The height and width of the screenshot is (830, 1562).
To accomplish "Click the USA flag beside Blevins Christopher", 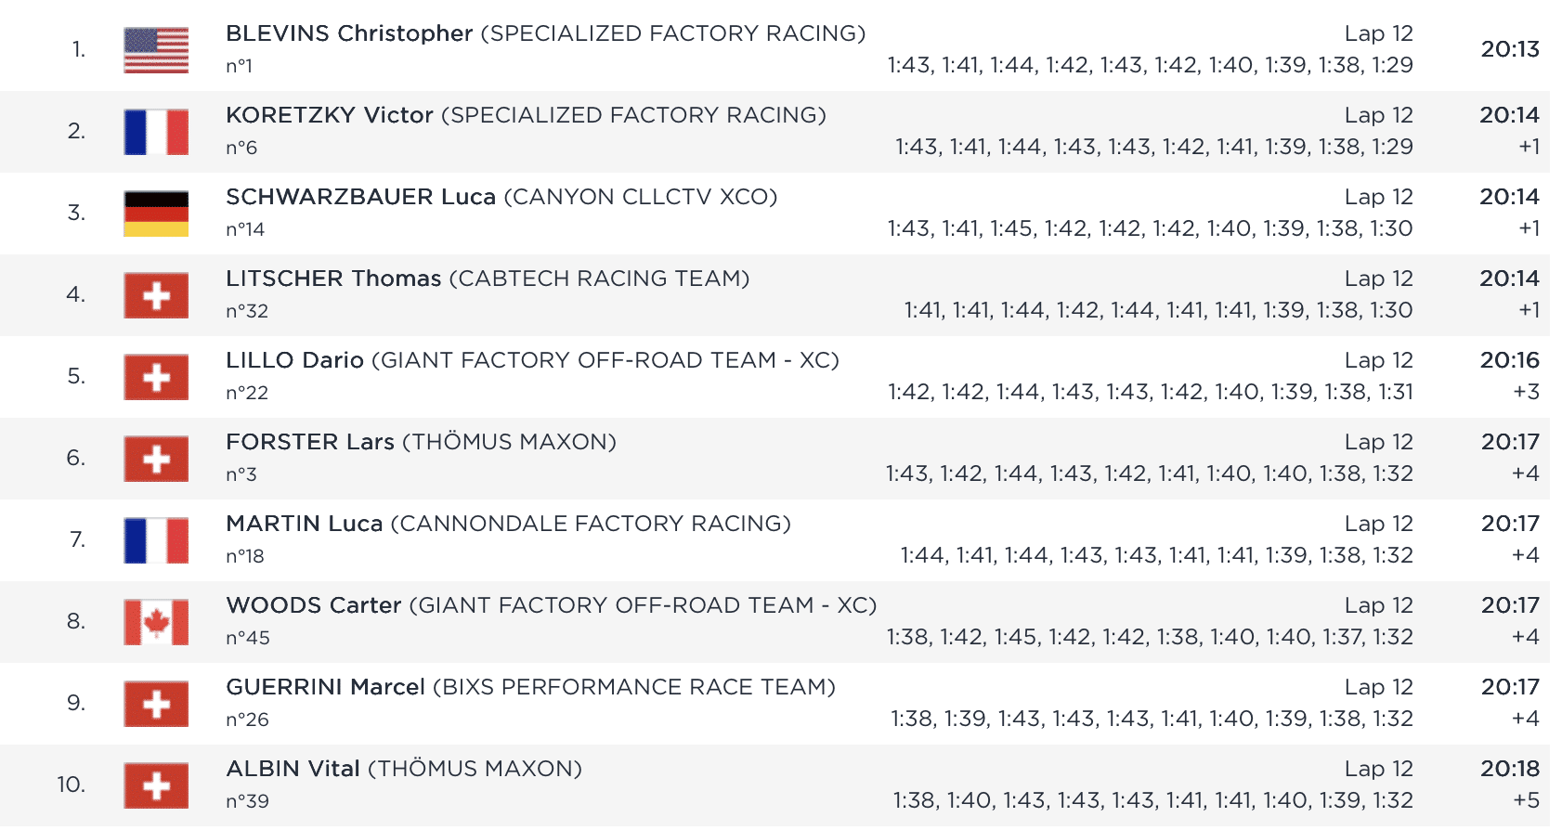I will [156, 50].
